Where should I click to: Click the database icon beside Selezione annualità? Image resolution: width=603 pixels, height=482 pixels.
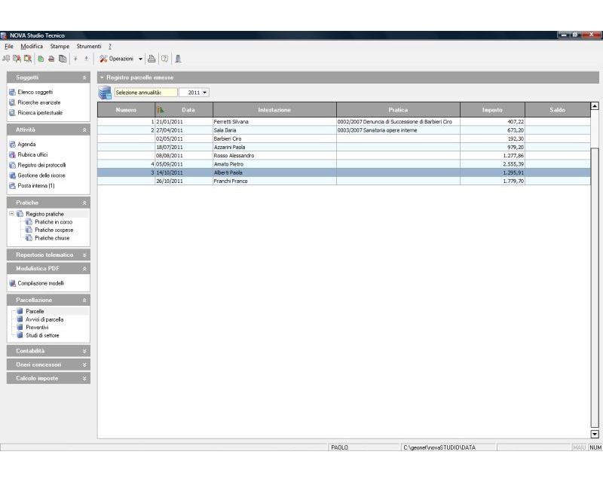105,93
